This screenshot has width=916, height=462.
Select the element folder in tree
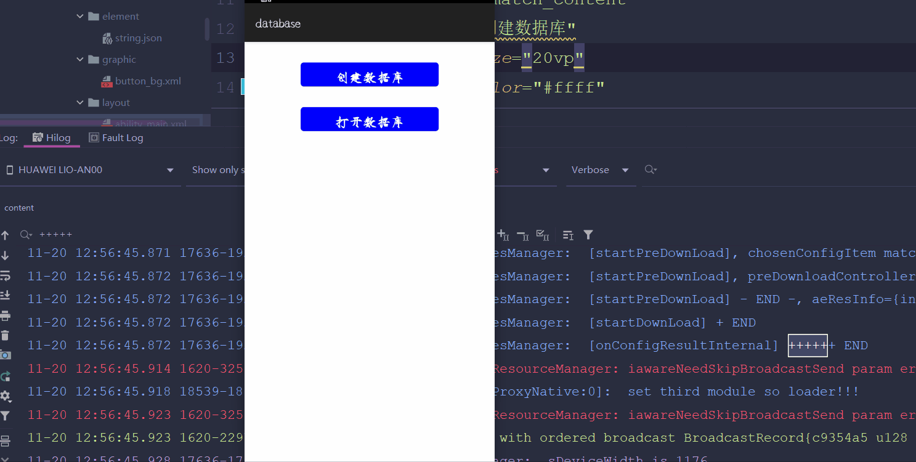[x=121, y=17]
